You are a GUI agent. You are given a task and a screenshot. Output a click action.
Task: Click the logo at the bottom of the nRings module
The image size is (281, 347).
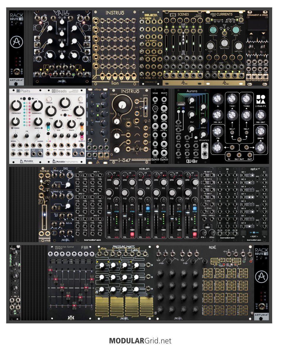click(98, 162)
